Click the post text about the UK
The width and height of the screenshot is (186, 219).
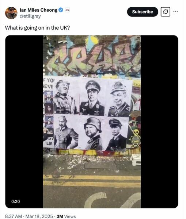pyautogui.click(x=37, y=28)
